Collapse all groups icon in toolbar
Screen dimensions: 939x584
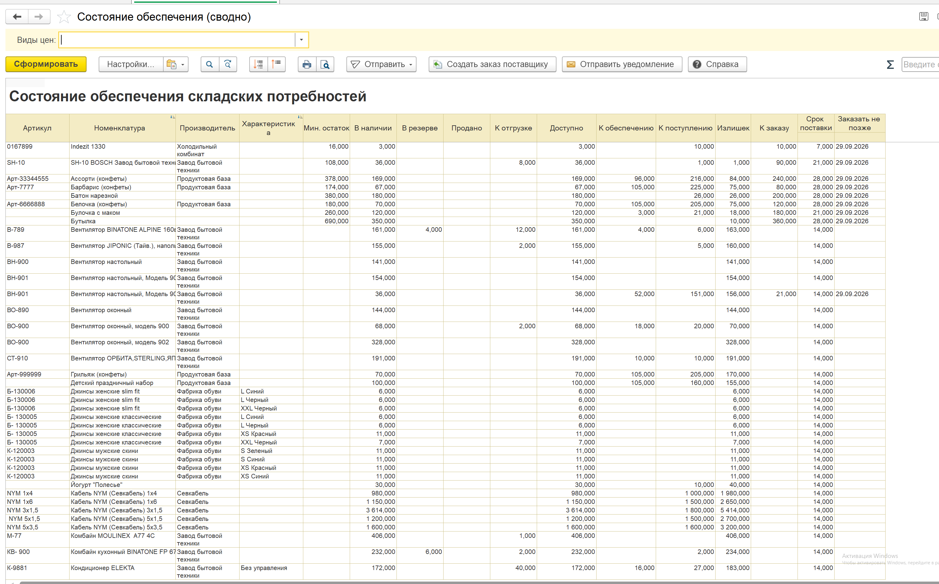276,64
